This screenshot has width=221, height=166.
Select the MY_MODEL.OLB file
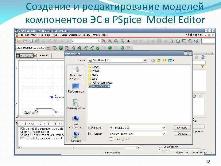pyautogui.click(x=99, y=86)
